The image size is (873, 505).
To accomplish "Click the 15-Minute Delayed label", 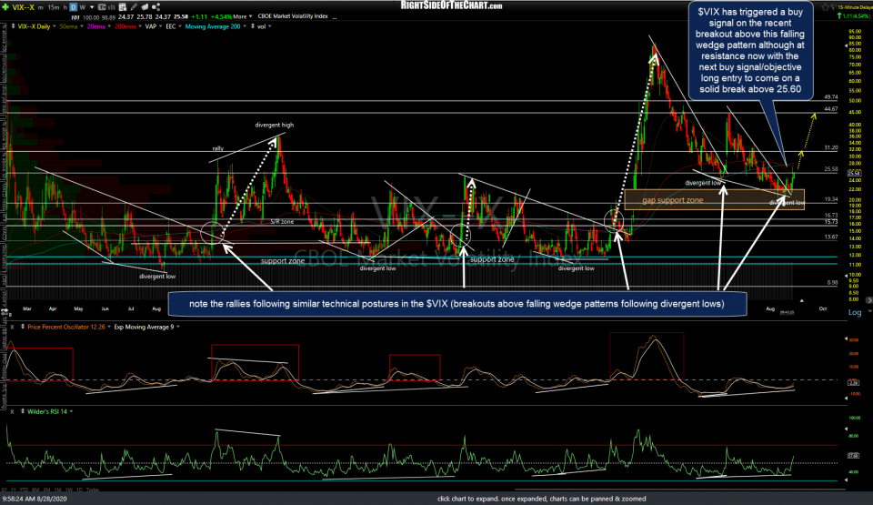I will click(855, 7).
